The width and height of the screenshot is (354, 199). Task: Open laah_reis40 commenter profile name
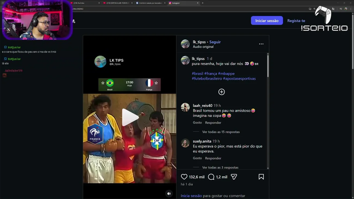point(202,106)
